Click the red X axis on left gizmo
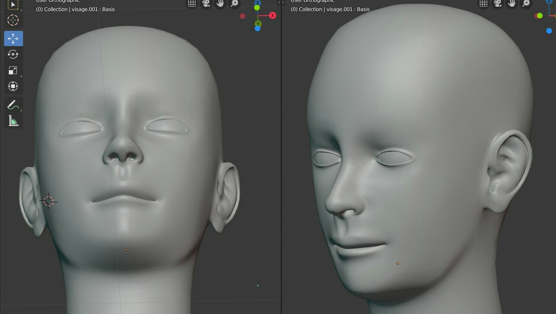Viewport: 556px width, 314px height. tap(273, 15)
